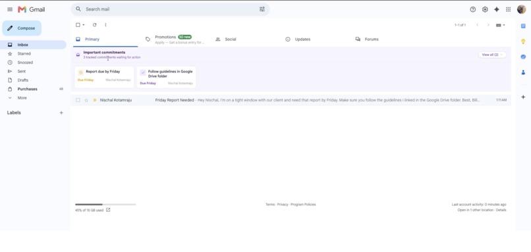Refresh the inbox
The image size is (531, 252).
pyautogui.click(x=94, y=25)
